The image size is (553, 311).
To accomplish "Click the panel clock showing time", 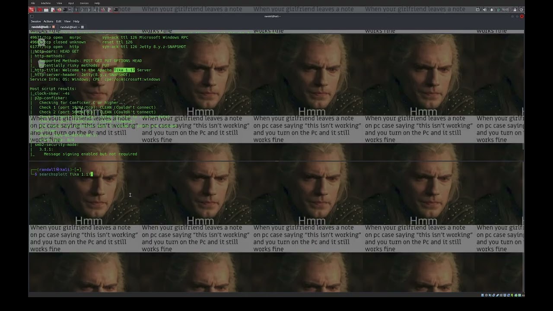I will [x=505, y=10].
